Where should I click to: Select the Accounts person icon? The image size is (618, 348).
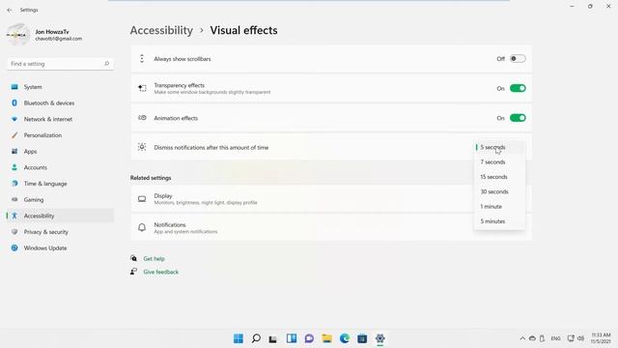click(x=14, y=167)
